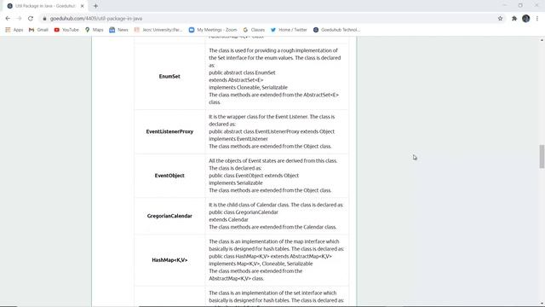545x307 pixels.
Task: Click text 'implements Cloneable, Serializable'
Action: tap(248, 87)
